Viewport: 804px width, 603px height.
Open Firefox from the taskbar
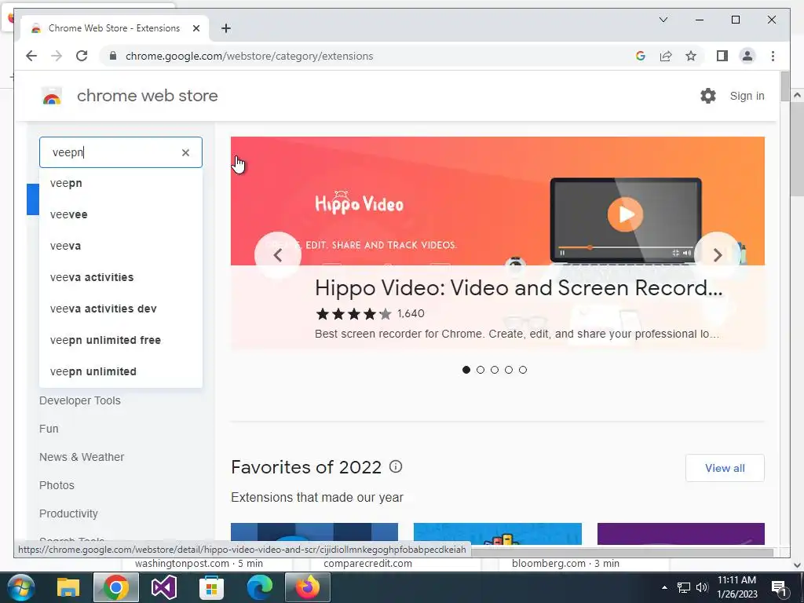307,587
